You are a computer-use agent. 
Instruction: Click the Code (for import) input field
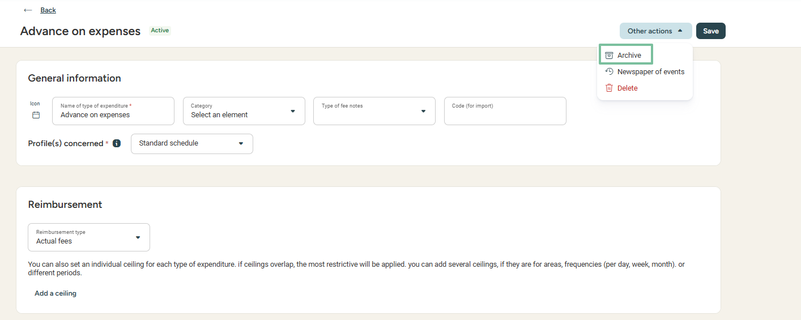505,111
